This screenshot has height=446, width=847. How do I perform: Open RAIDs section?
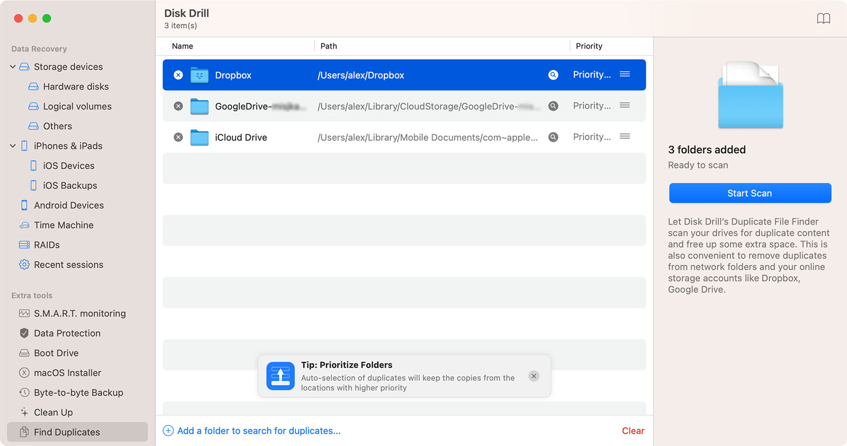47,245
